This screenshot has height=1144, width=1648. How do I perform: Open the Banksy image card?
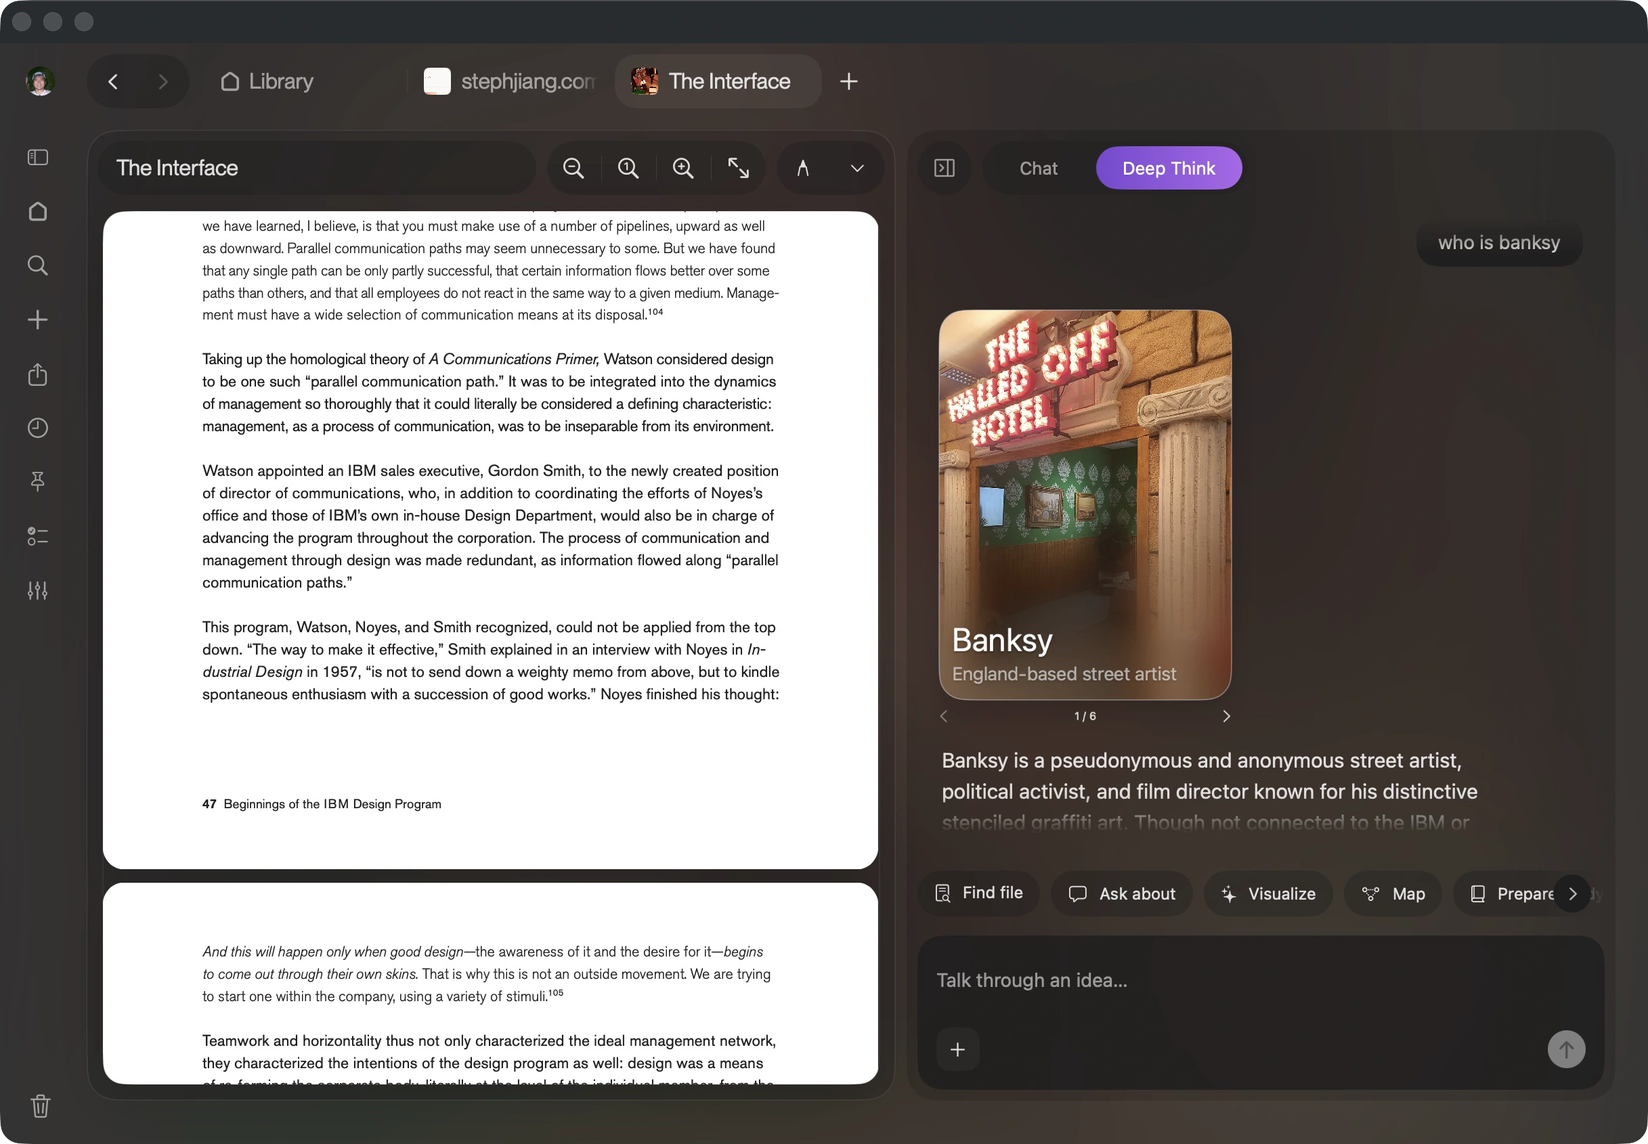(1085, 504)
